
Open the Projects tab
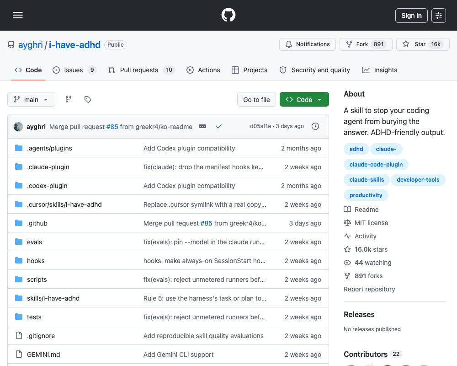[250, 70]
